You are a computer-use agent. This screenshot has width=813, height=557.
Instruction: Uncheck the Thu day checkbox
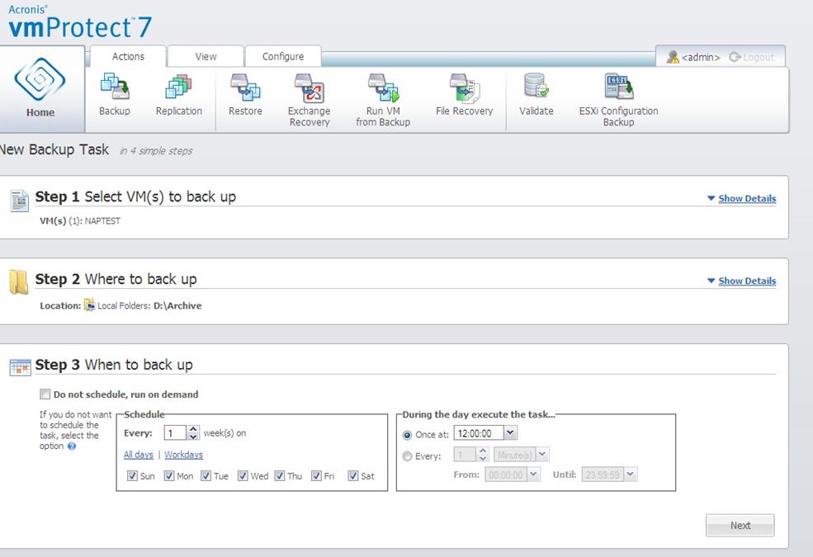point(280,475)
